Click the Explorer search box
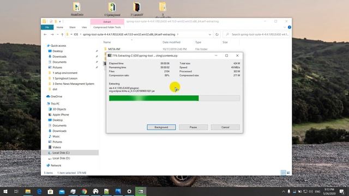This screenshot has height=196, width=349. [x=257, y=34]
